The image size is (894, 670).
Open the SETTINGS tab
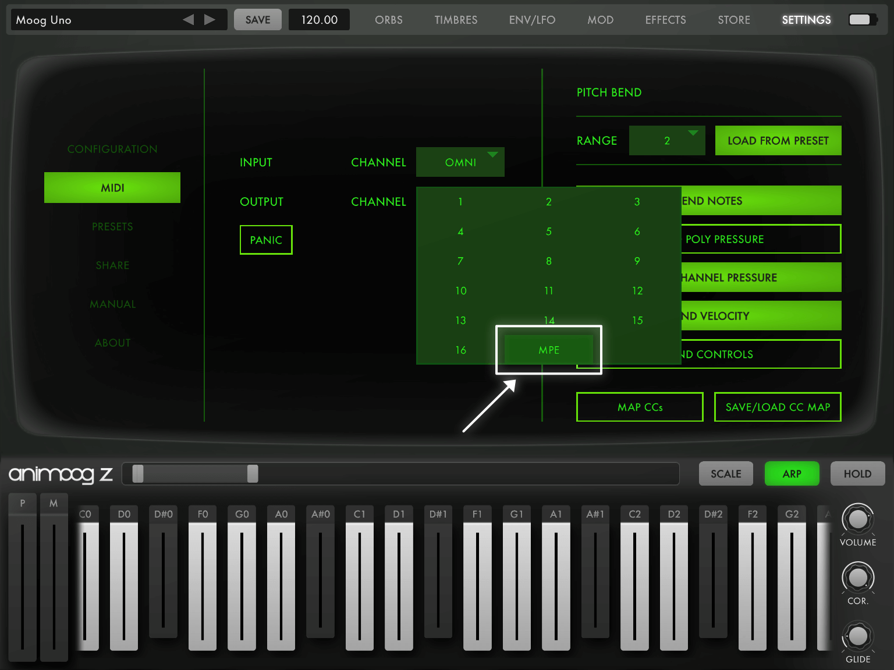pos(806,20)
